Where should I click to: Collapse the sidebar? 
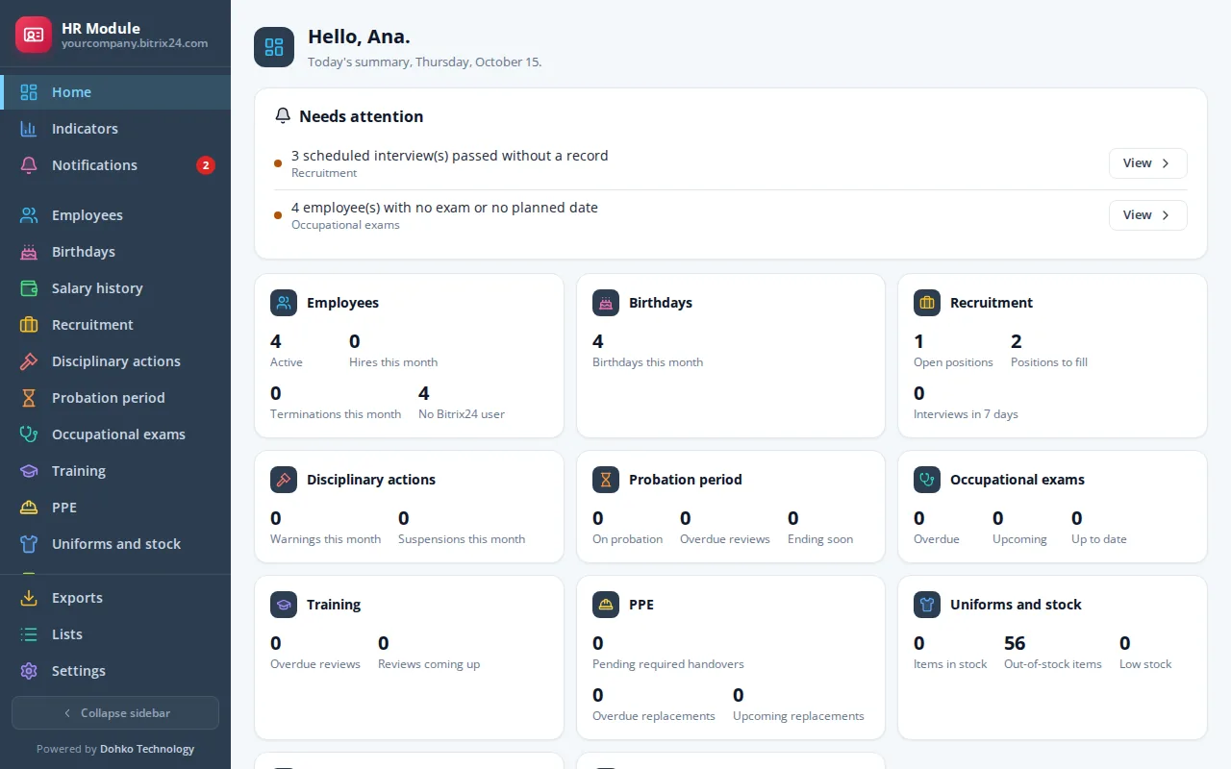coord(115,713)
